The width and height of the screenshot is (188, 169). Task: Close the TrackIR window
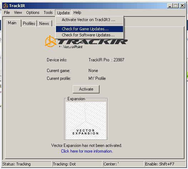(182, 6)
